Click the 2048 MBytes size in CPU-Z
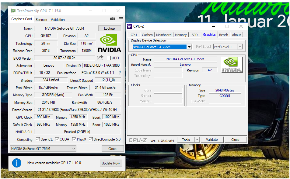290x179 pixels. (x=225, y=90)
